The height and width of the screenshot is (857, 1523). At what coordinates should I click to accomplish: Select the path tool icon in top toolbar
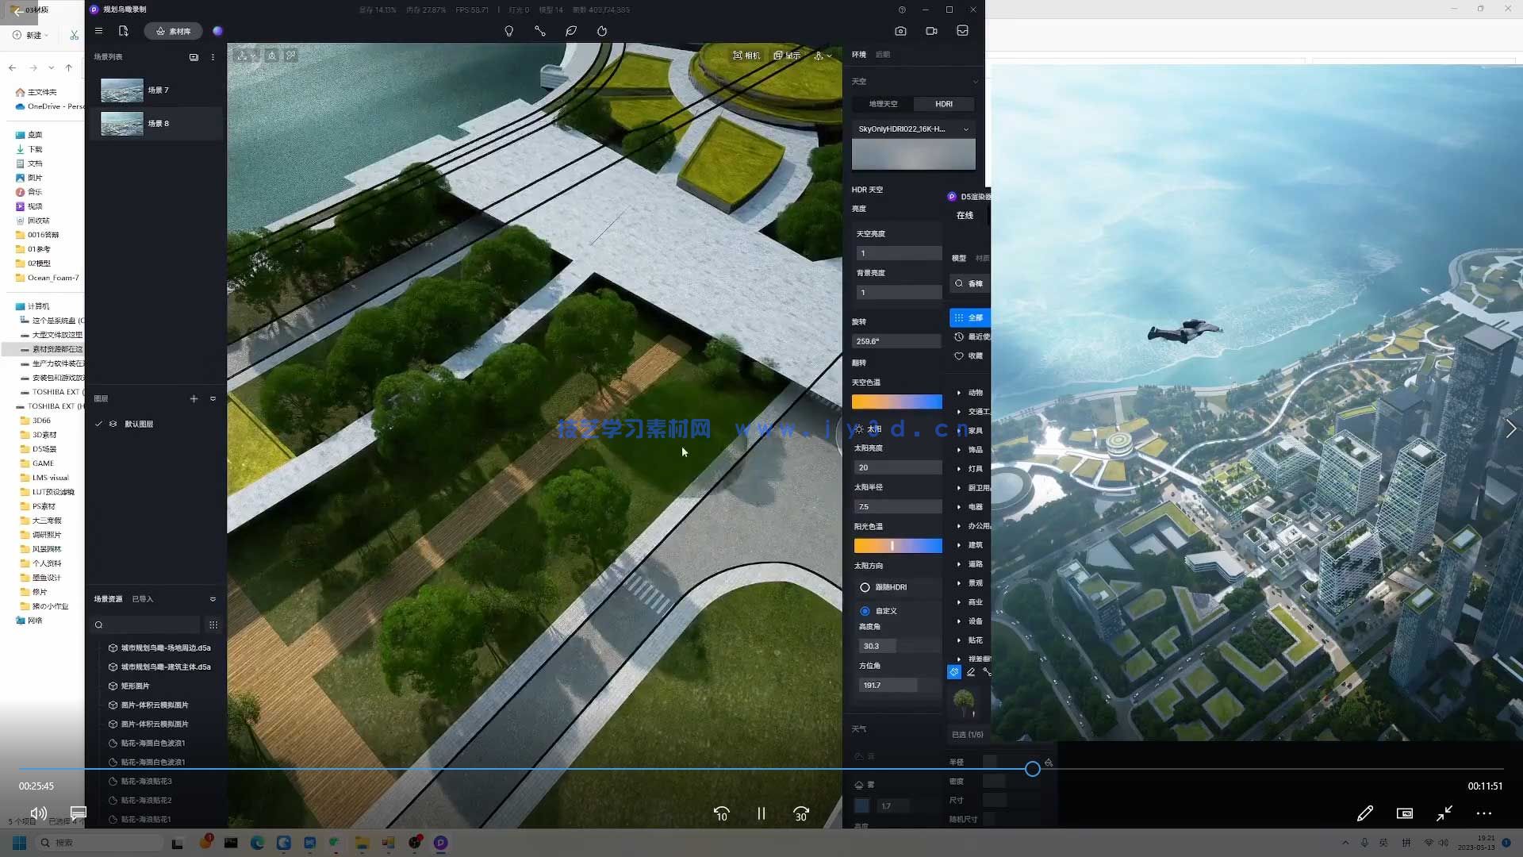[540, 31]
